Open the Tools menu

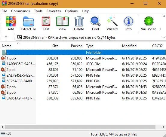tap(38, 11)
